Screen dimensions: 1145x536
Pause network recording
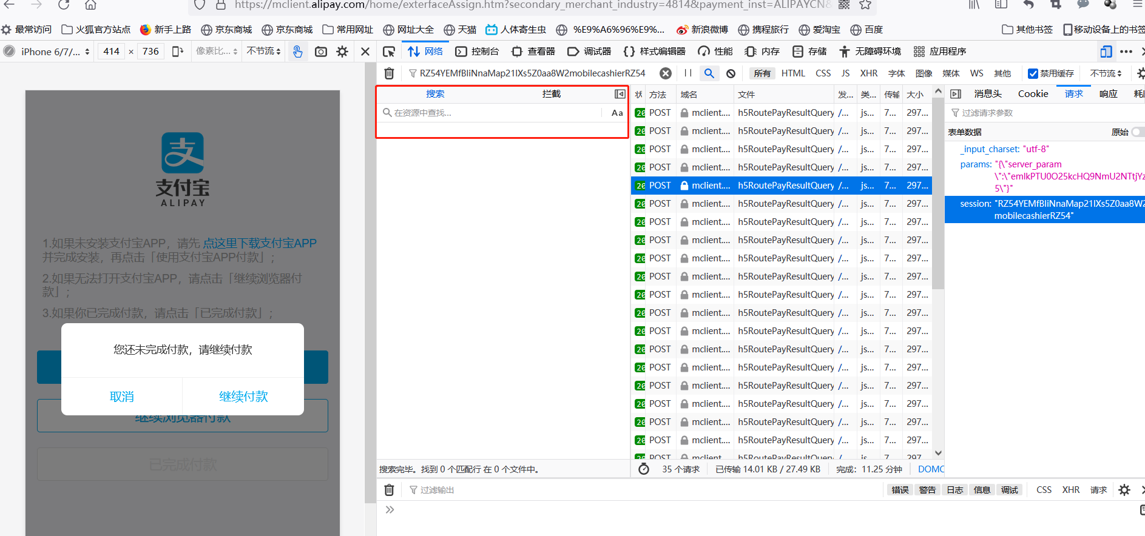tap(688, 73)
